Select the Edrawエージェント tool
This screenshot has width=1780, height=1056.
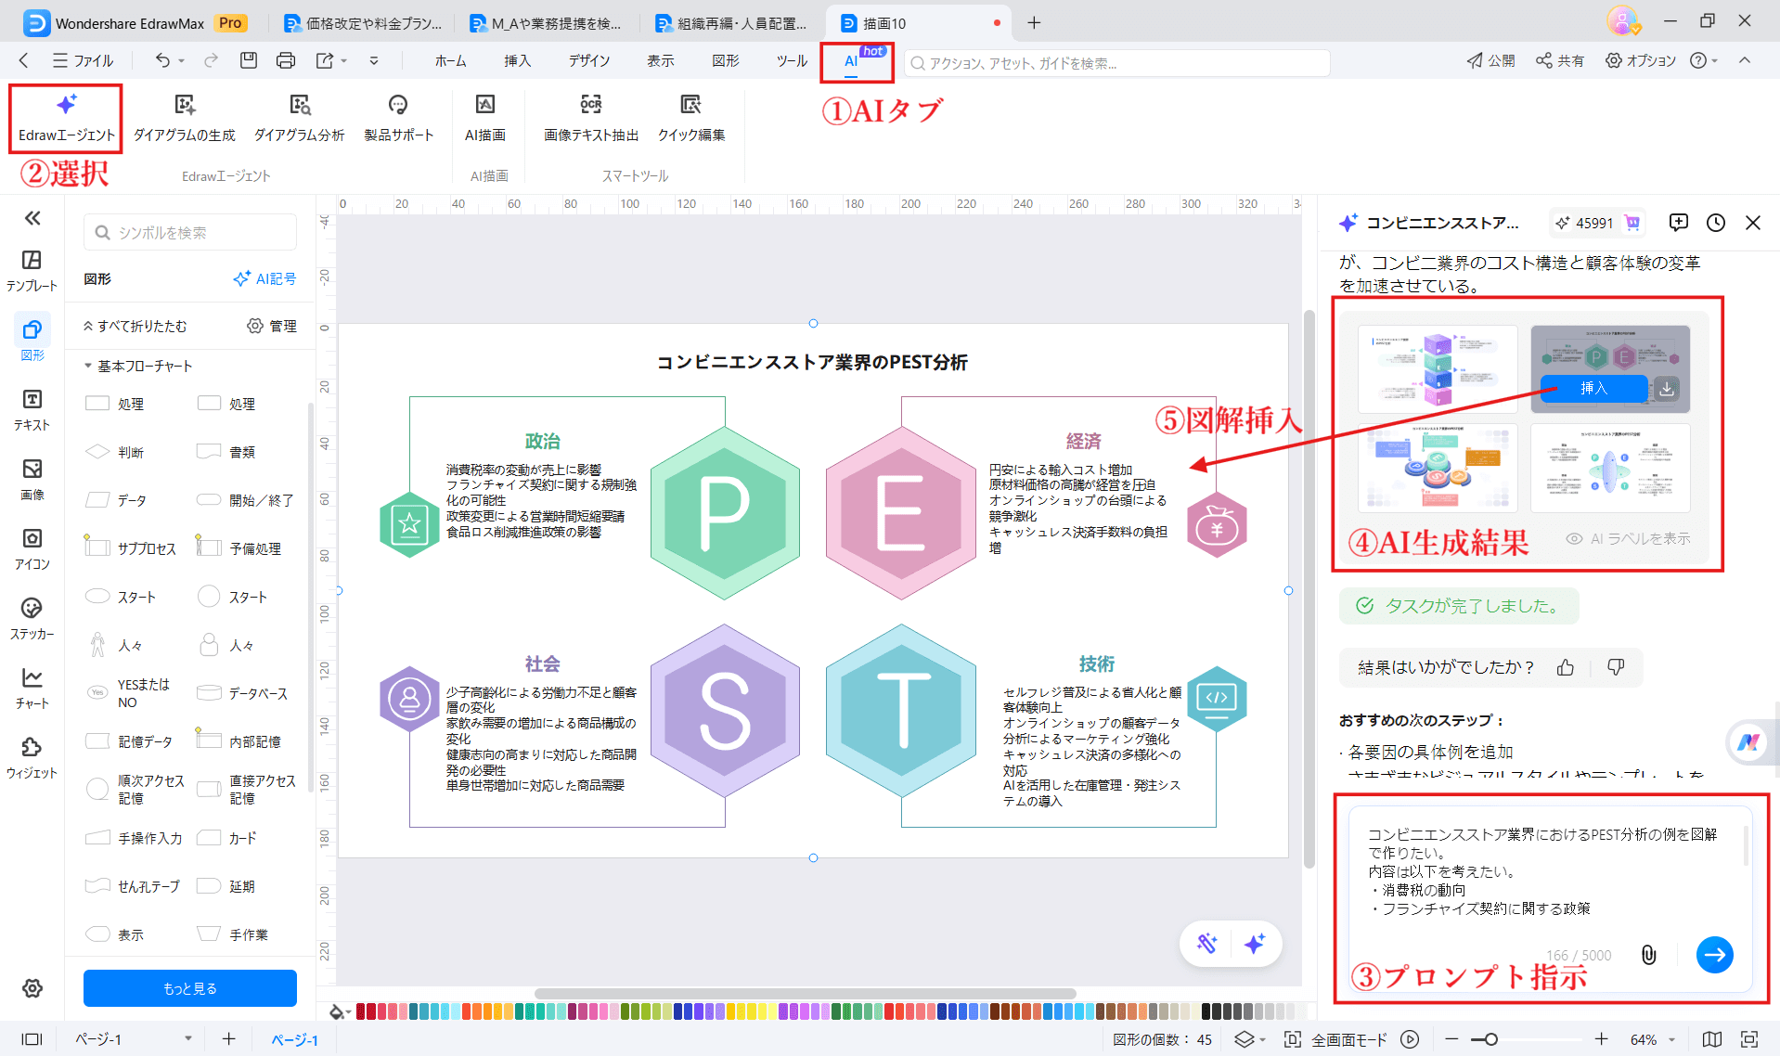coord(65,116)
